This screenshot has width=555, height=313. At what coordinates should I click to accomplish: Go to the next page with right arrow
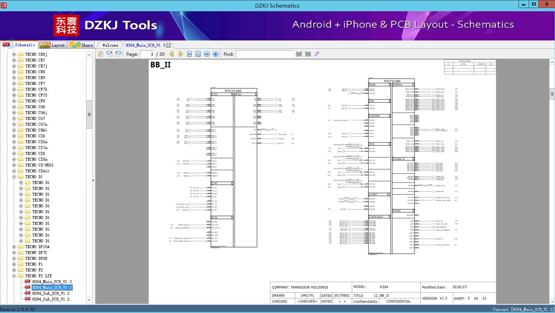(181, 54)
